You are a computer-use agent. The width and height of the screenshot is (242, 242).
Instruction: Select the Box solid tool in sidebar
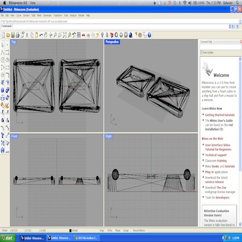2,90
